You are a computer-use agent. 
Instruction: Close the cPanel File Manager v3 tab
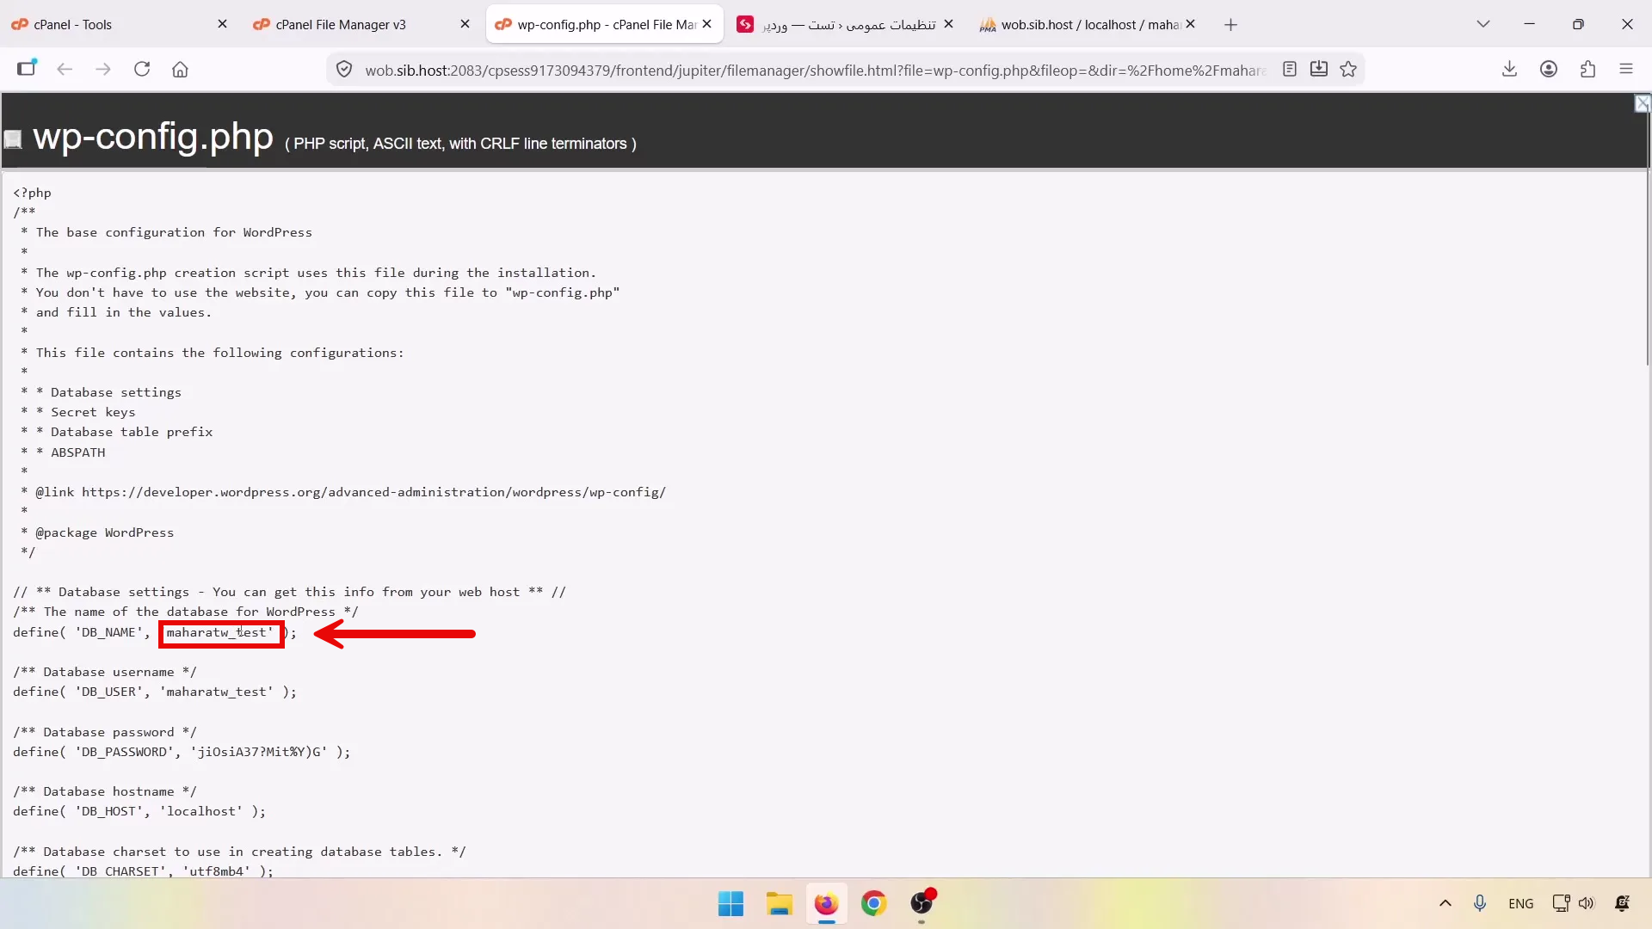(x=465, y=25)
